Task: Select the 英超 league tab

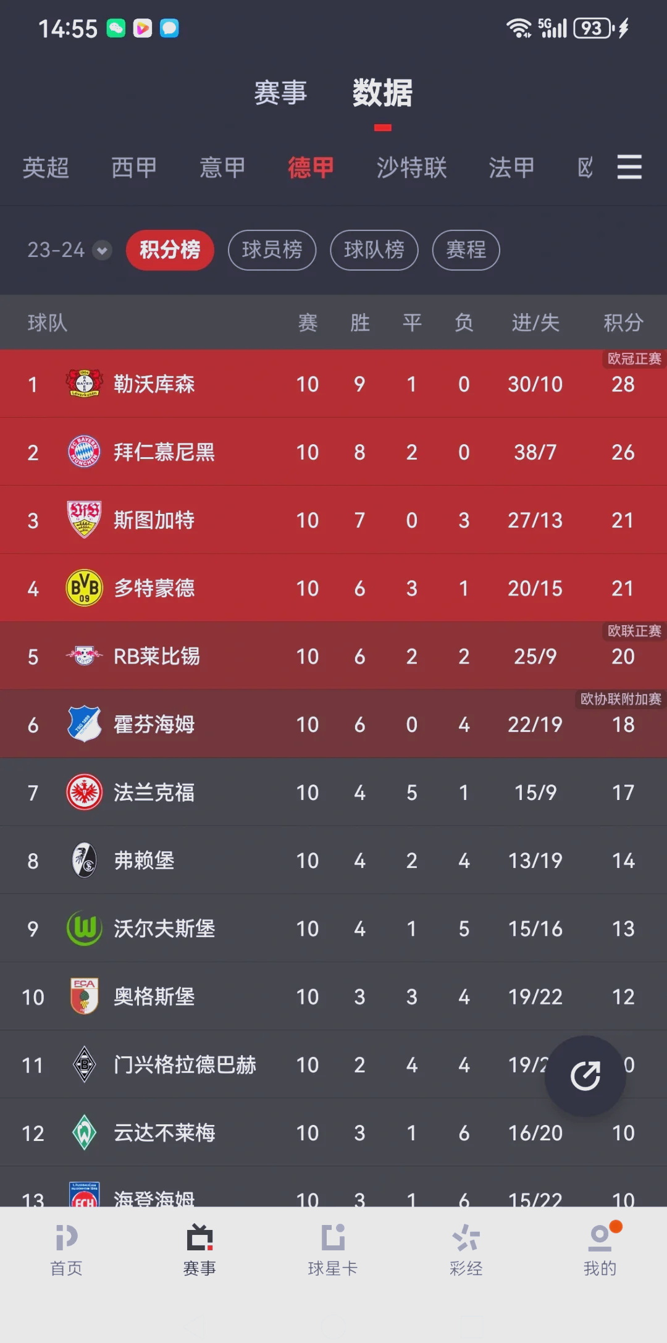Action: (46, 168)
